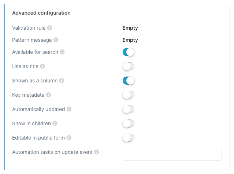Turn on Automatically updated switch
Viewport: 234px width, 174px height.
click(129, 109)
